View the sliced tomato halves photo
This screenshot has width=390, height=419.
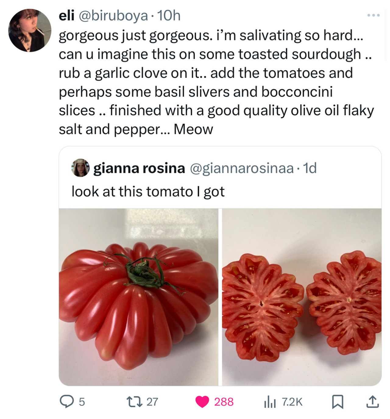coord(302,297)
